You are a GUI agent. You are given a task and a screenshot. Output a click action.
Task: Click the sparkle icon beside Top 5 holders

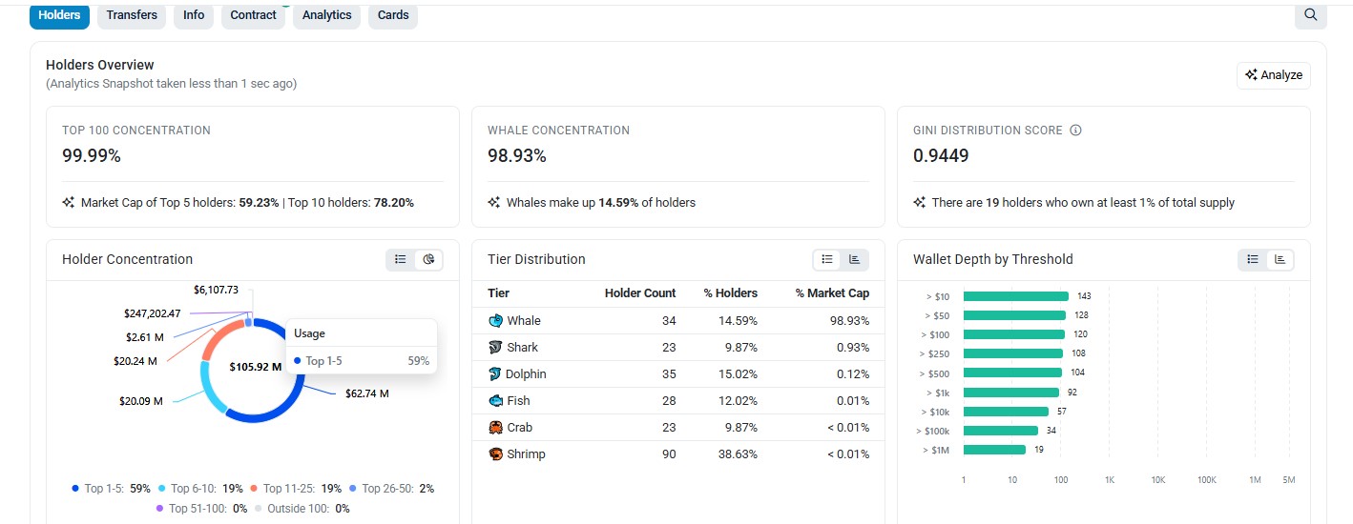(x=69, y=203)
